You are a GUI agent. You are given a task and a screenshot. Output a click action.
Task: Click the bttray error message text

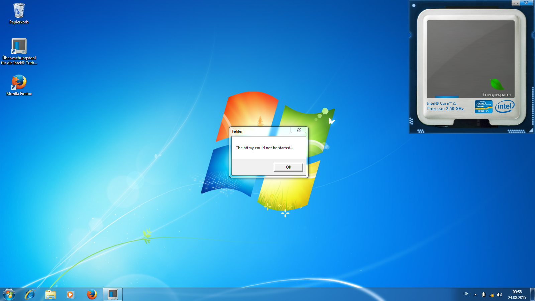264,148
